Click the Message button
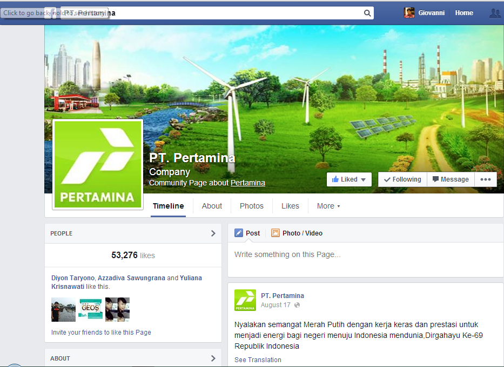 point(451,179)
